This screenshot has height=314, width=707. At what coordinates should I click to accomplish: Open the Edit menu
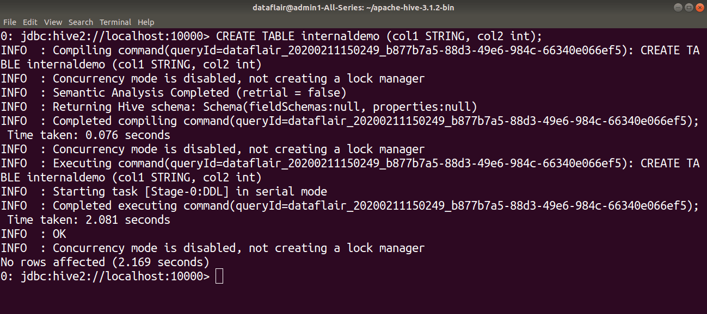[x=30, y=22]
